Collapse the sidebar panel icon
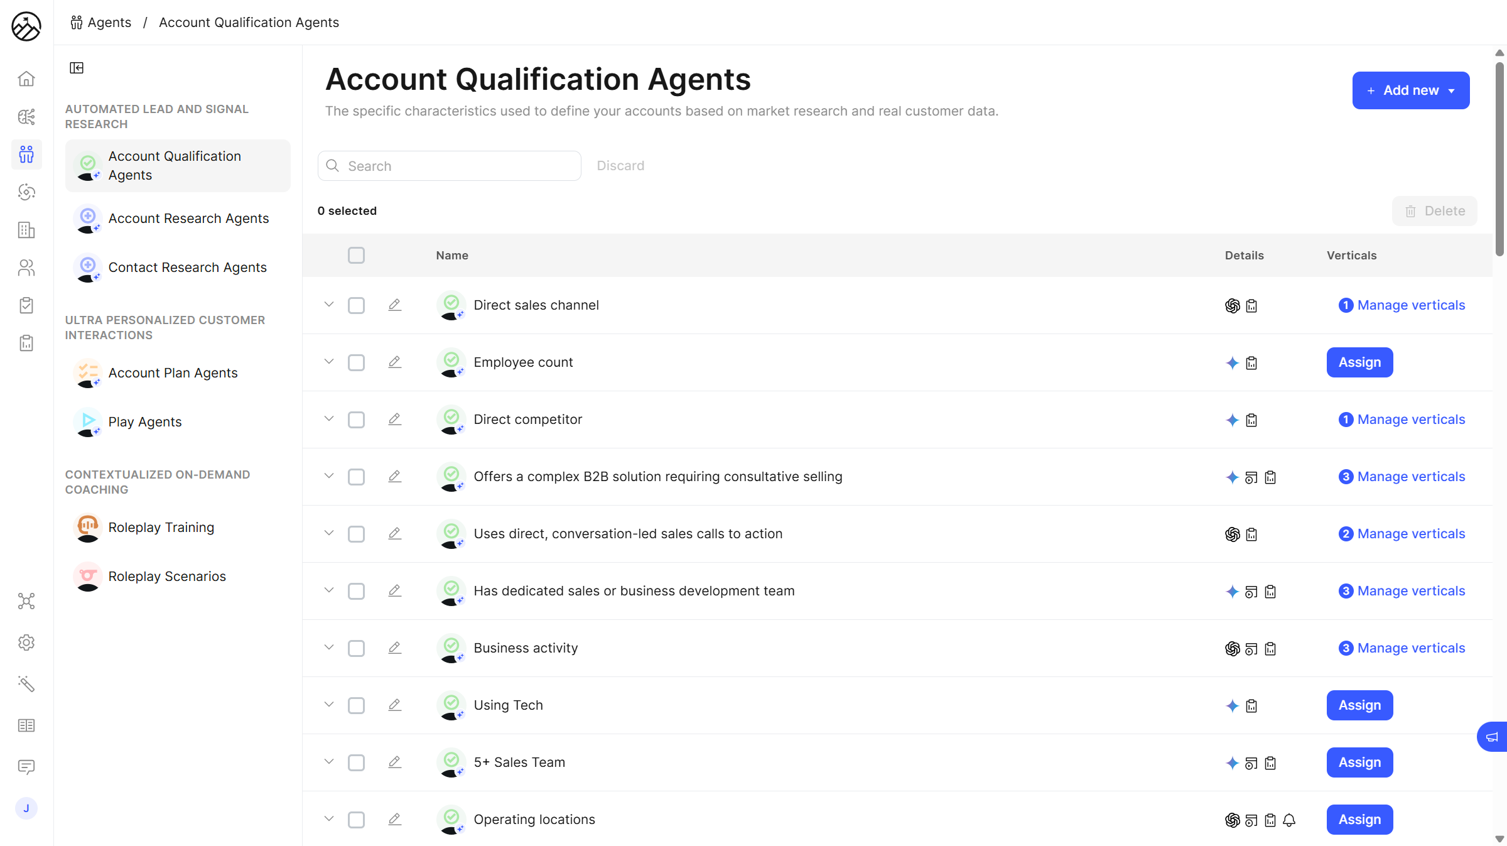This screenshot has height=846, width=1507. point(77,68)
